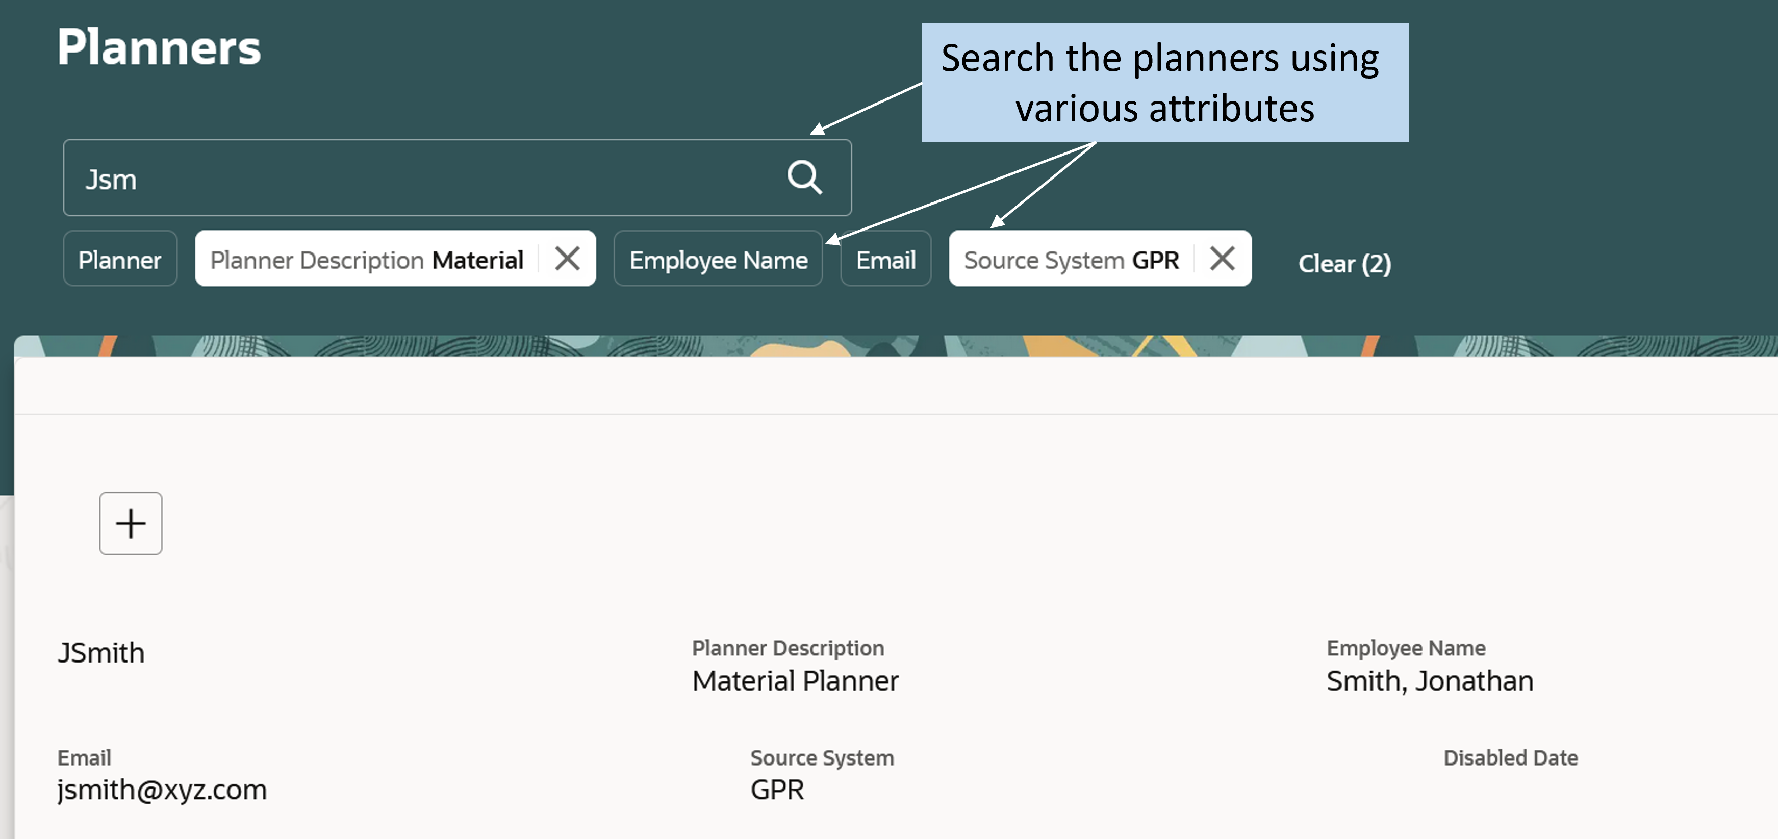Click the Planners page heading
The height and width of the screenshot is (839, 1778).
point(159,47)
